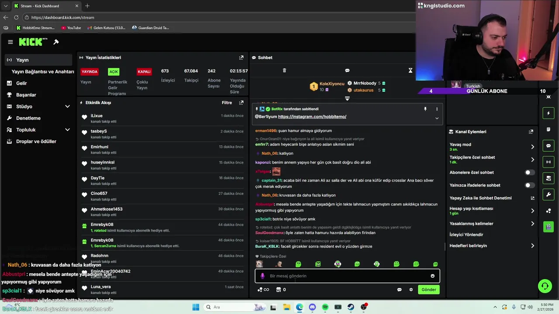Screen dimensions: 559x314
Task: Open the green headset support button
Action: tap(545, 286)
